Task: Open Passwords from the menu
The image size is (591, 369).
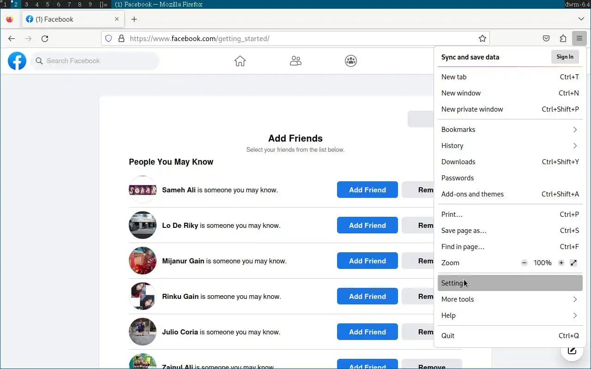Action: pos(510,178)
